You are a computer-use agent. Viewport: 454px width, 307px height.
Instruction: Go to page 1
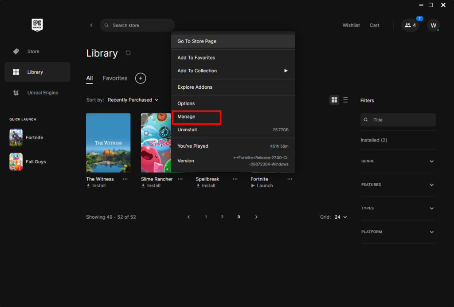[x=206, y=217]
